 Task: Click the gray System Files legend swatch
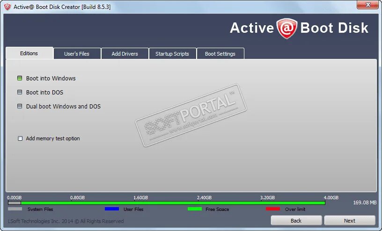pyautogui.click(x=15, y=209)
